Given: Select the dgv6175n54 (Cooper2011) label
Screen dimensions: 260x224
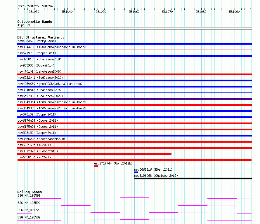Looking at the screenshot, I should pyautogui.click(x=38, y=127).
